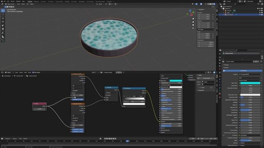Switch to the Shading workspace tab
This screenshot has width=264, height=148.
coord(67,2)
